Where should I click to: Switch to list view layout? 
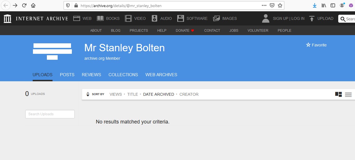(x=348, y=94)
